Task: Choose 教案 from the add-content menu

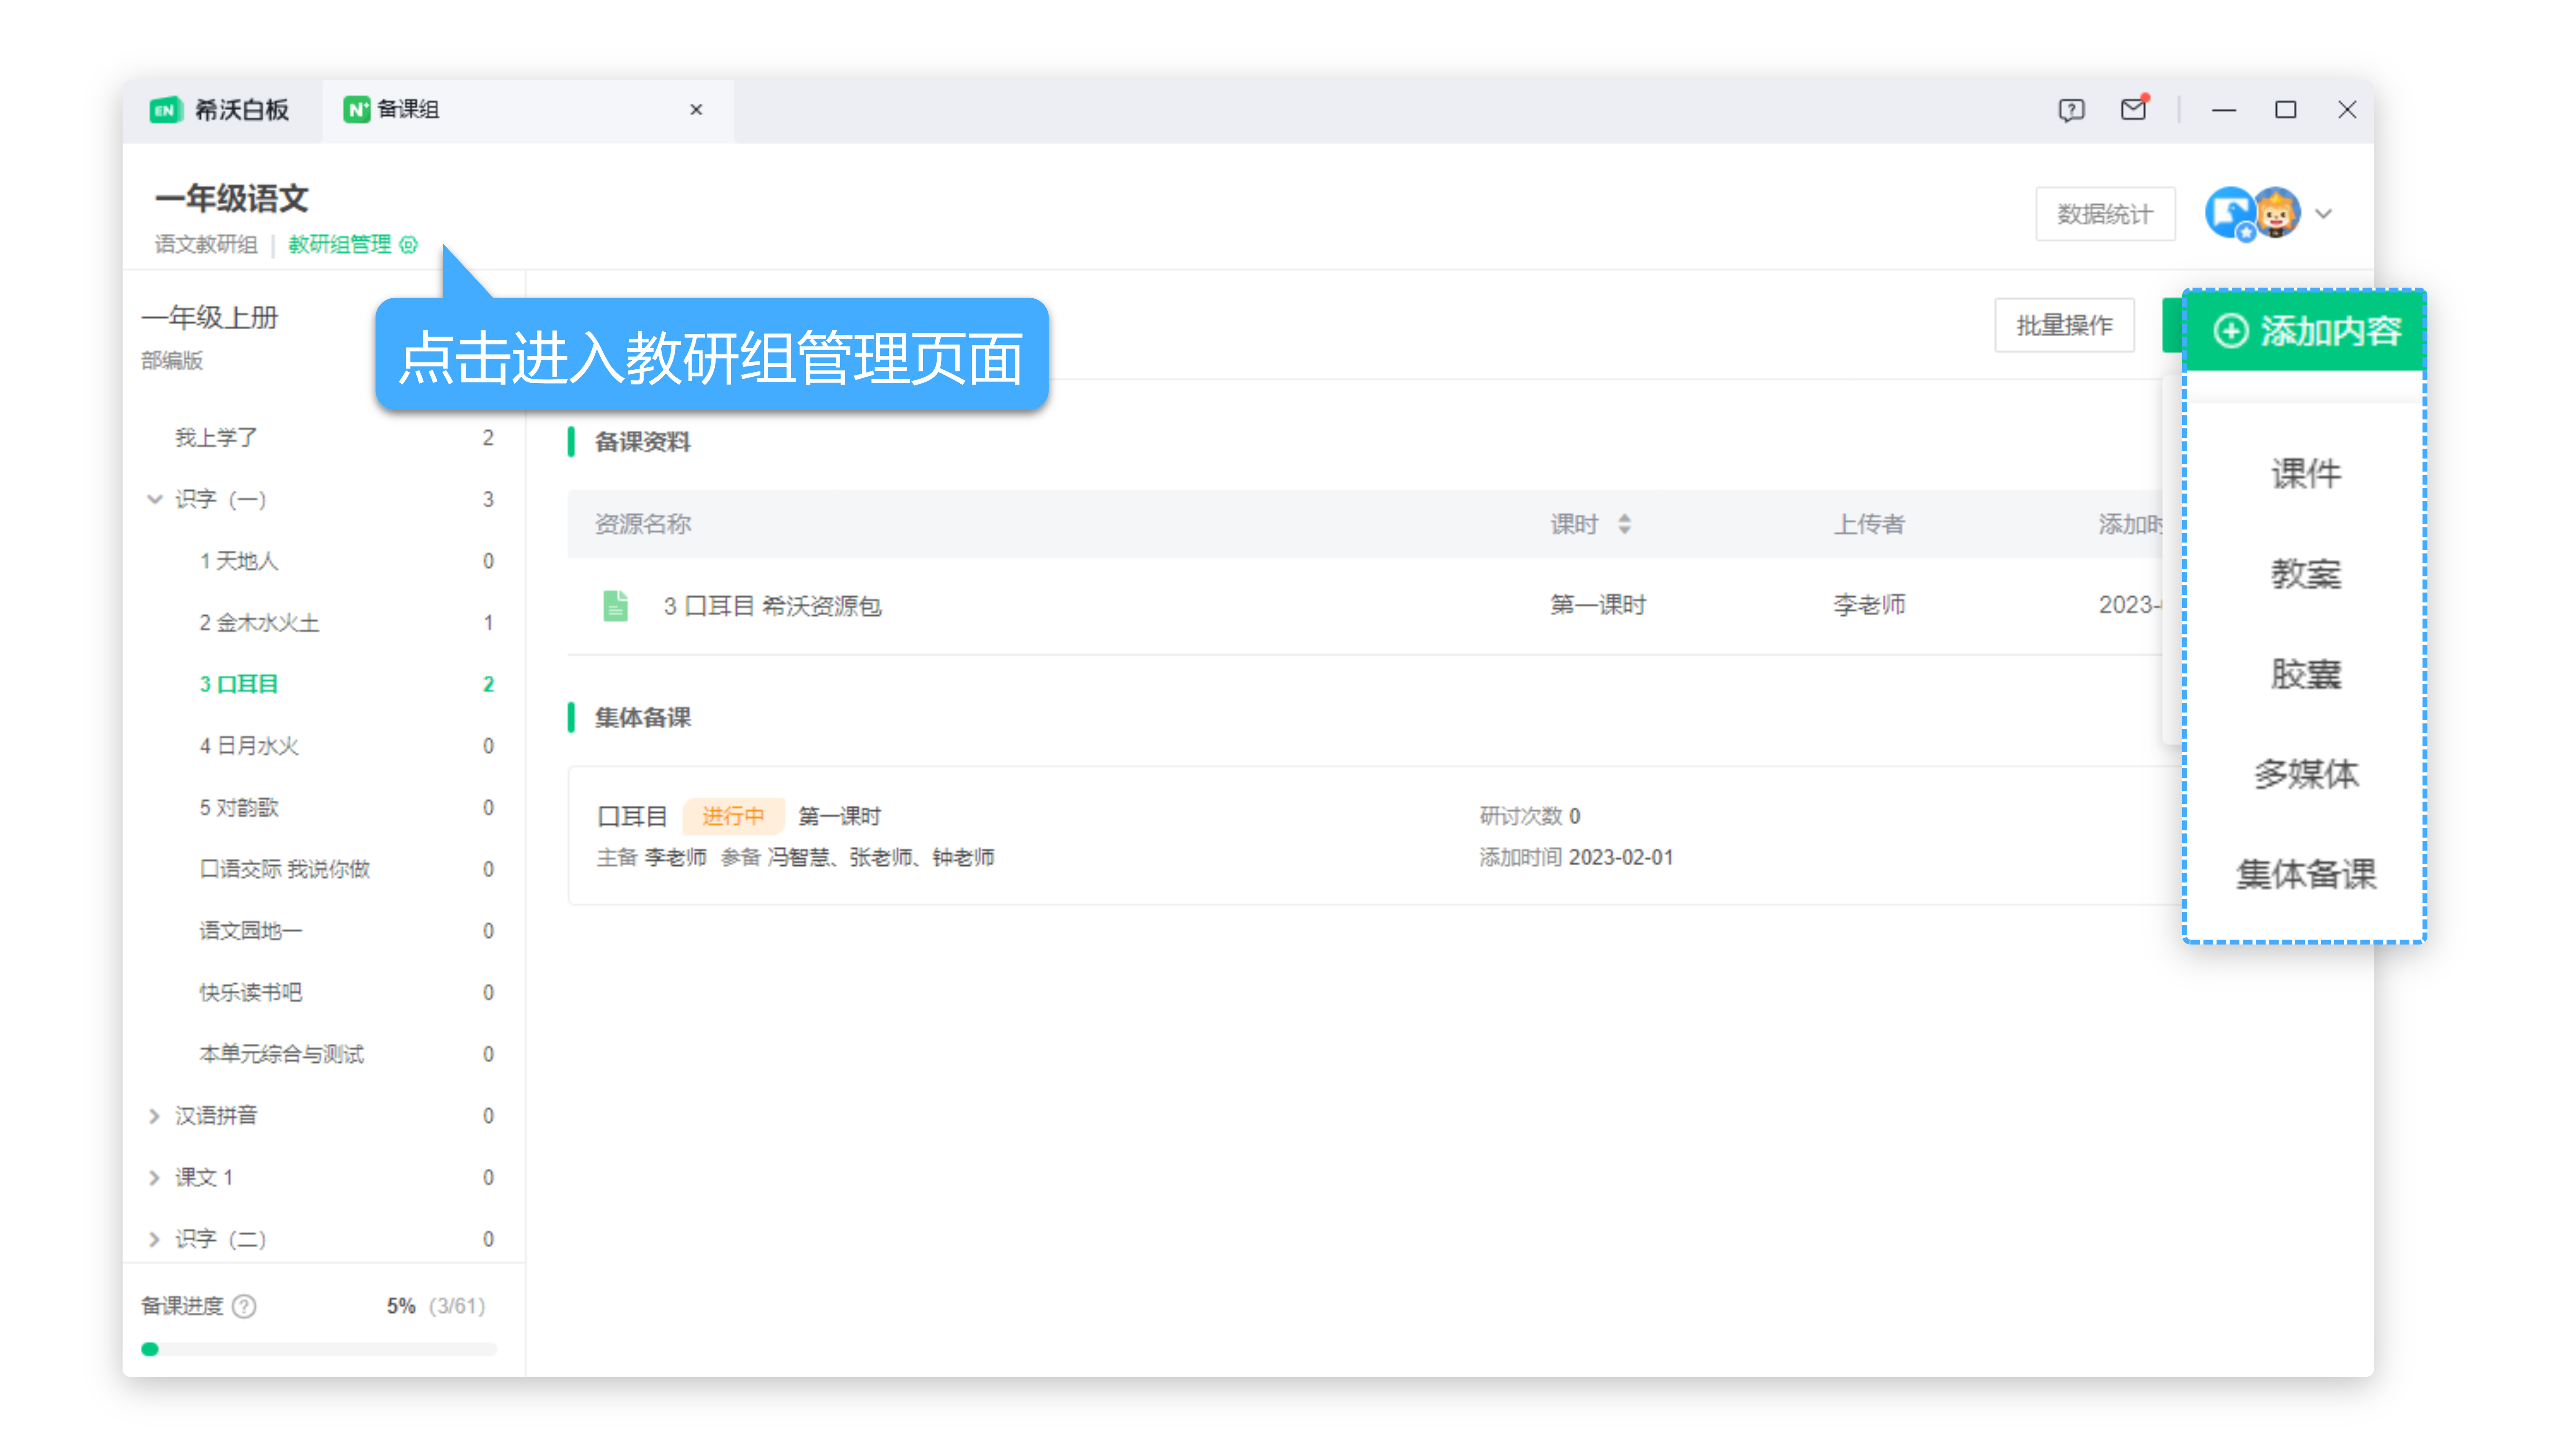Action: pos(2306,574)
